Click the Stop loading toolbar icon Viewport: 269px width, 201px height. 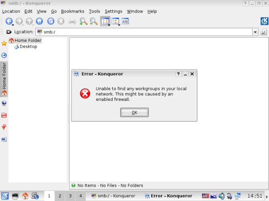(x=61, y=21)
